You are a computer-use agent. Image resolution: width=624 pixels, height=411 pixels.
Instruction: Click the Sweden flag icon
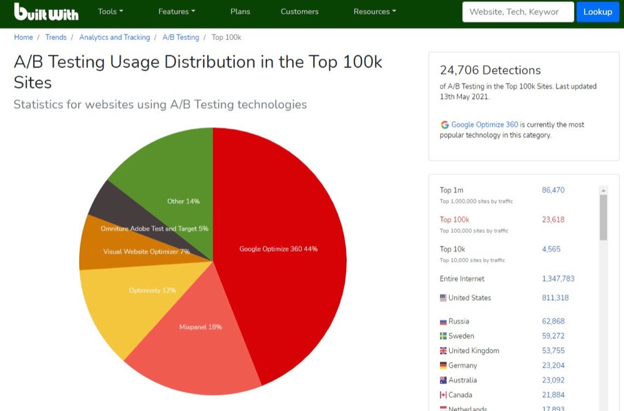[x=443, y=336]
